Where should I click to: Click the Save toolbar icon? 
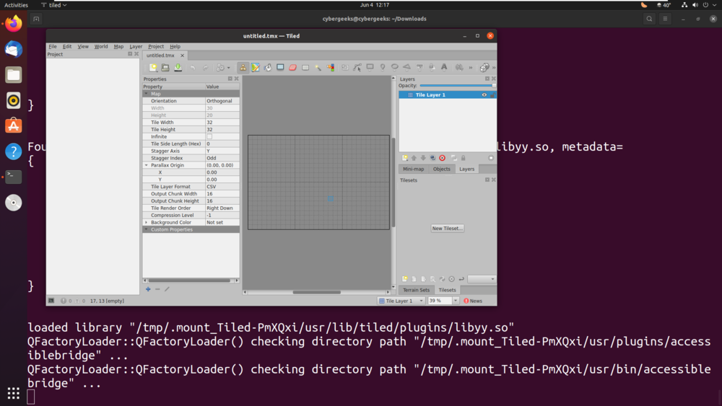[178, 68]
